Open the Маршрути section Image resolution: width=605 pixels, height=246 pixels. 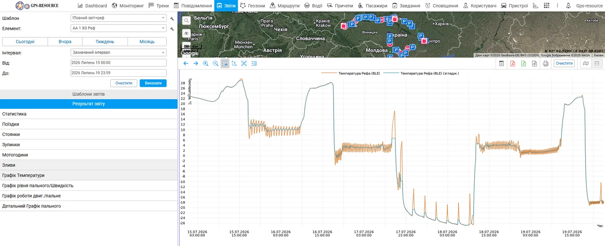click(x=284, y=6)
